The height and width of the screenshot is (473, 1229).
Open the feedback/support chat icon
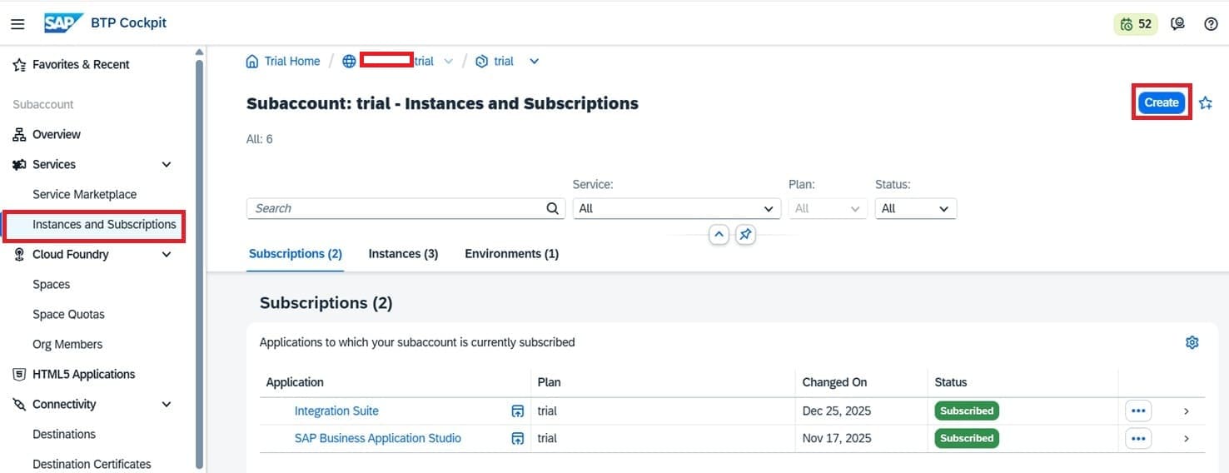pos(1177,24)
